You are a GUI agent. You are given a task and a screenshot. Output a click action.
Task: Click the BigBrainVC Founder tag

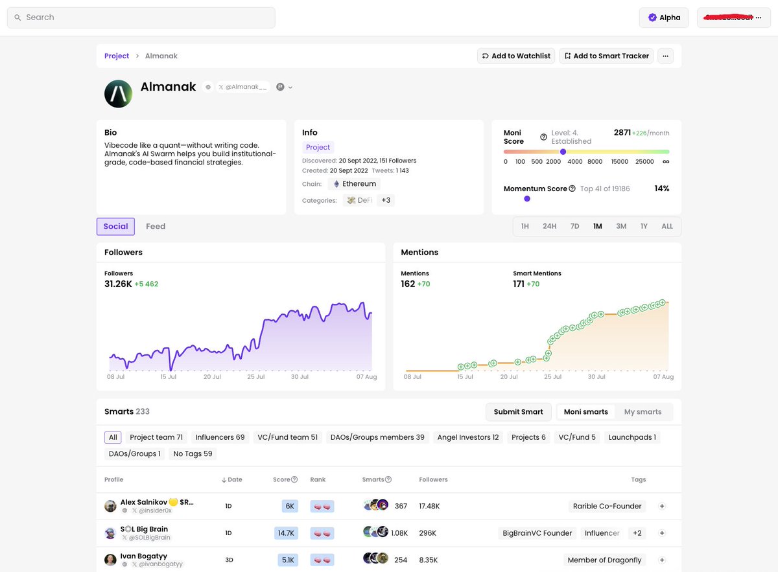click(537, 533)
